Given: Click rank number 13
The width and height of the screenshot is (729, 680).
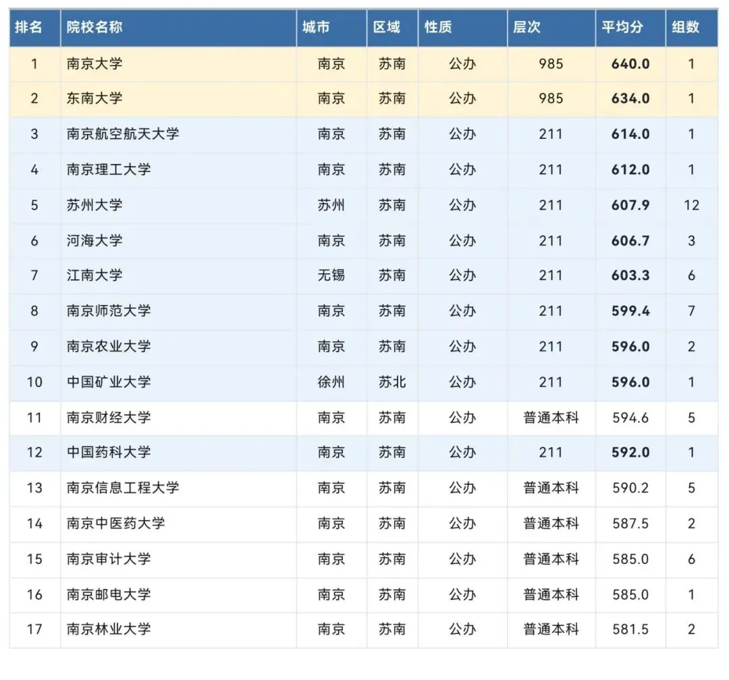Looking at the screenshot, I should click(x=34, y=488).
